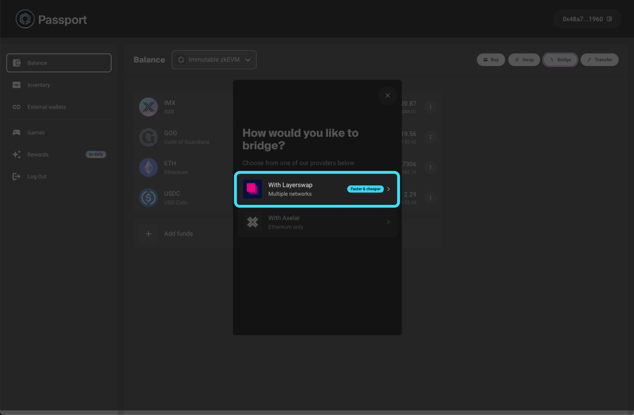This screenshot has width=634, height=415.
Task: Click the Balance page heading
Action: (149, 60)
